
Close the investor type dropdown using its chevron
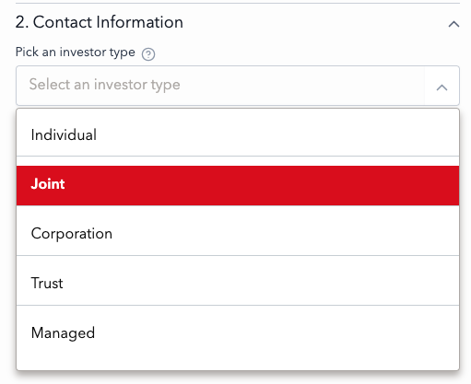[442, 87]
